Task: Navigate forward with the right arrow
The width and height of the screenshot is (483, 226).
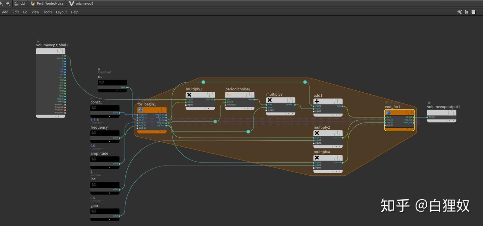Action: (8, 3)
